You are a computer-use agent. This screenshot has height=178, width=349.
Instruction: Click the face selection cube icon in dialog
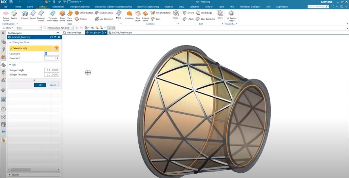(56, 48)
